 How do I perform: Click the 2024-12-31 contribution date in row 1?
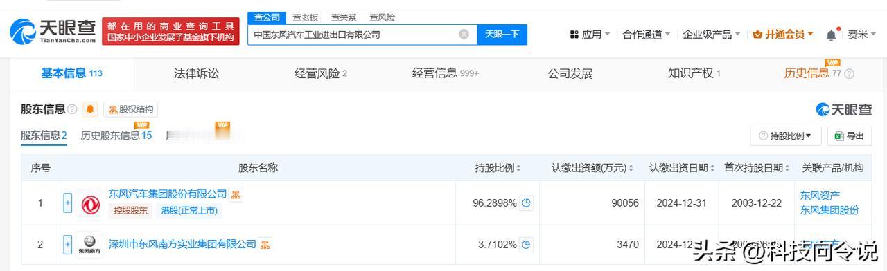click(x=682, y=203)
